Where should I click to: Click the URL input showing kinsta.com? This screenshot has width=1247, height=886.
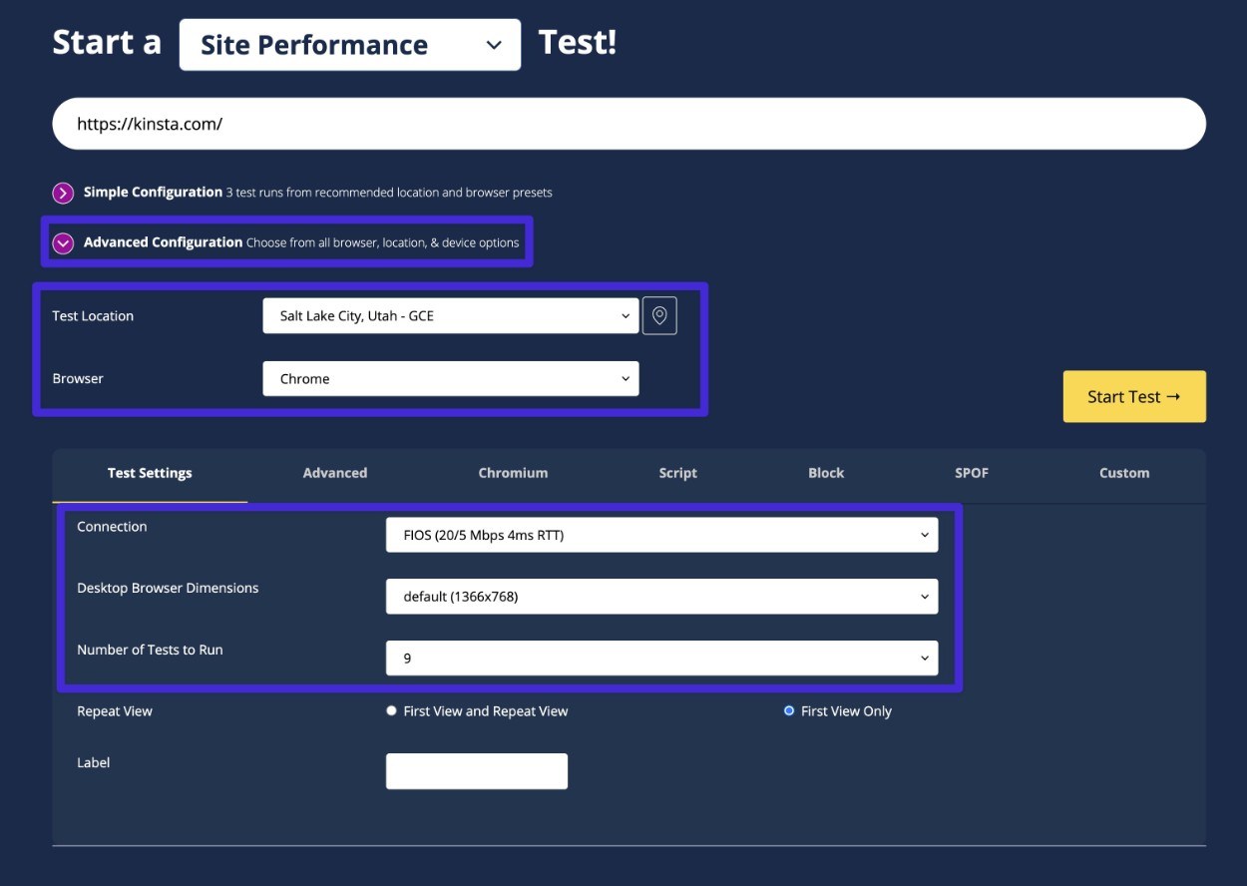628,123
